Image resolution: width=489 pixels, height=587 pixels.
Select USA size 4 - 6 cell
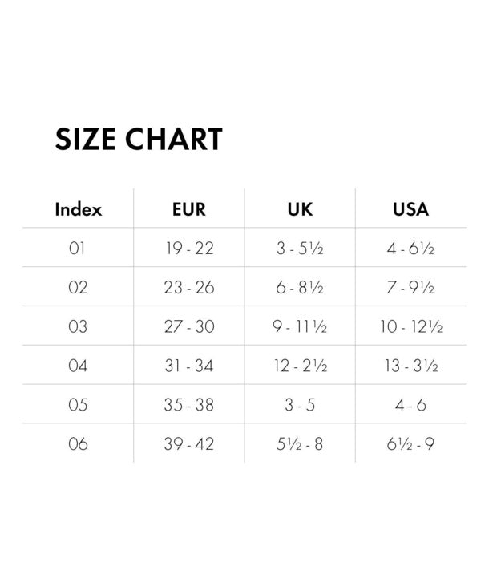(410, 405)
